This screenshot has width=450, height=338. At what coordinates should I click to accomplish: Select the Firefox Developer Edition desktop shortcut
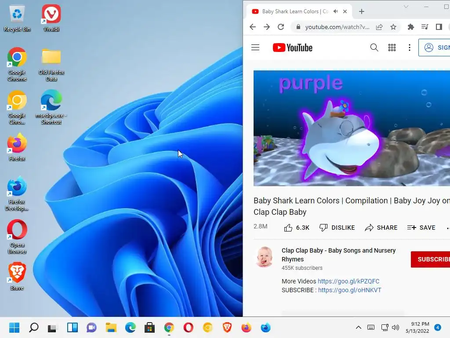[17, 194]
